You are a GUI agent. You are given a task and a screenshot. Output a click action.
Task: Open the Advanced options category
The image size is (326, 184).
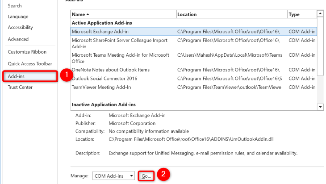[18, 39]
